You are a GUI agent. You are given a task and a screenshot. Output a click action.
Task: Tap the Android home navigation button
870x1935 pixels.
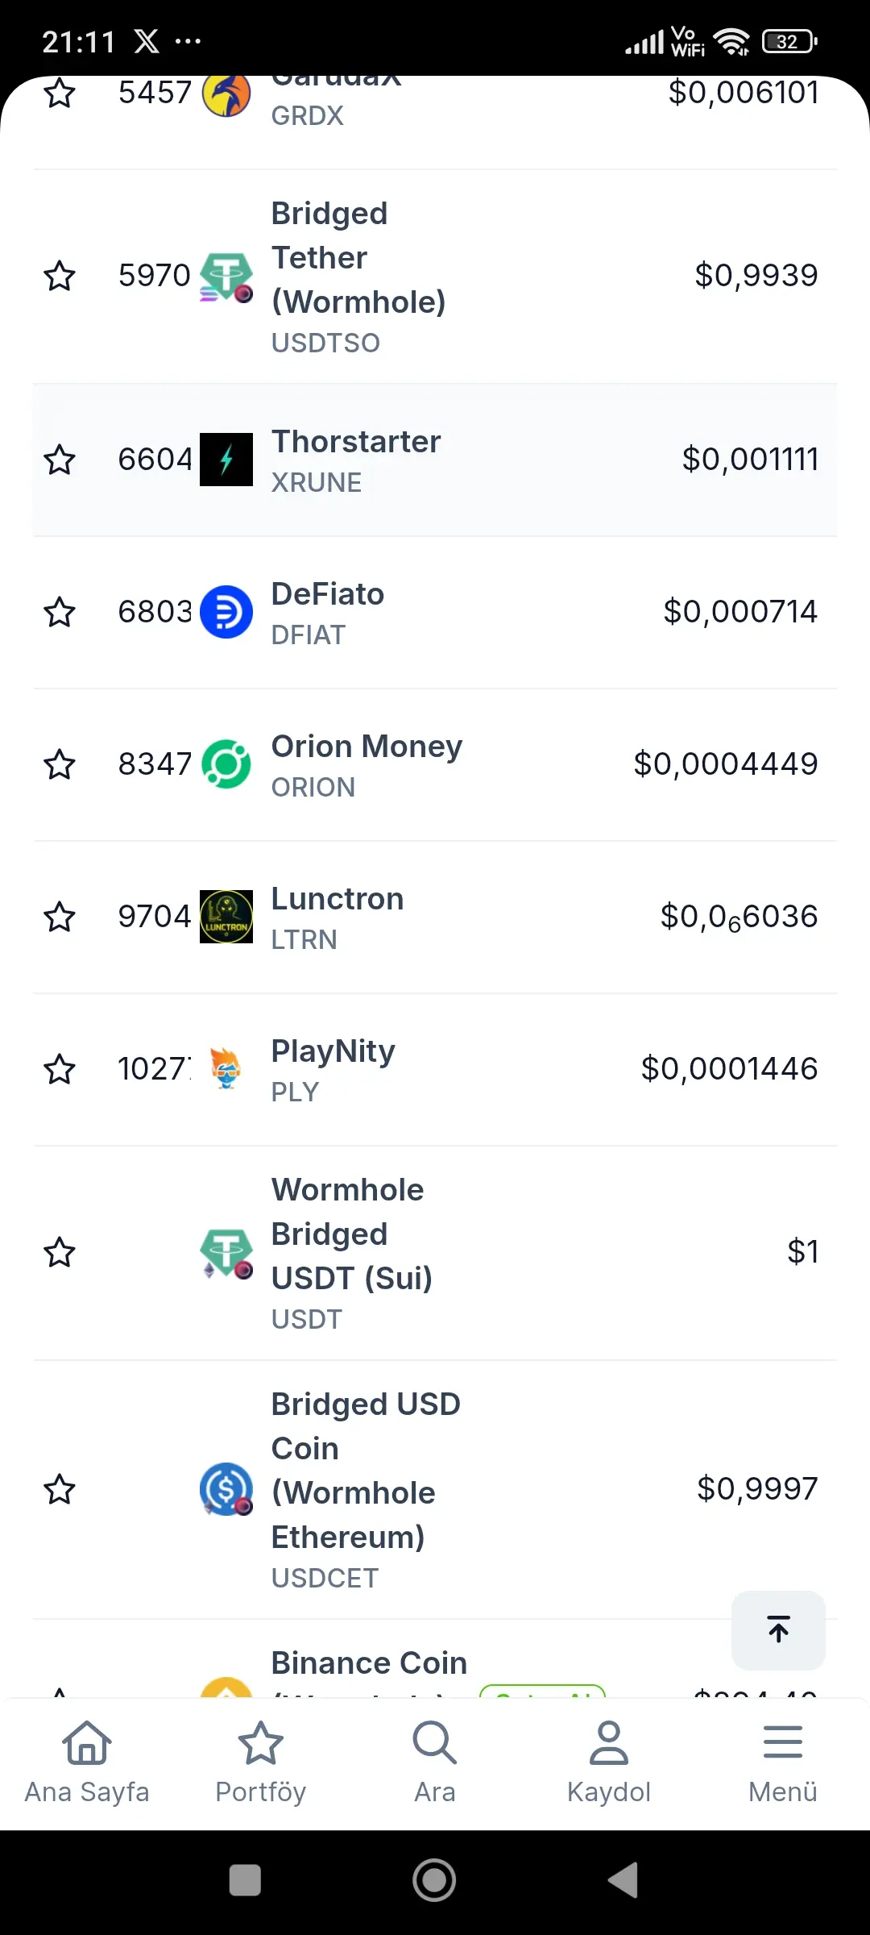(x=435, y=1881)
